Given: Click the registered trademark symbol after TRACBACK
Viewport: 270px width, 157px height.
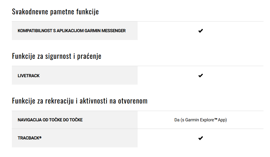Looking at the screenshot, I should [x=40, y=137].
